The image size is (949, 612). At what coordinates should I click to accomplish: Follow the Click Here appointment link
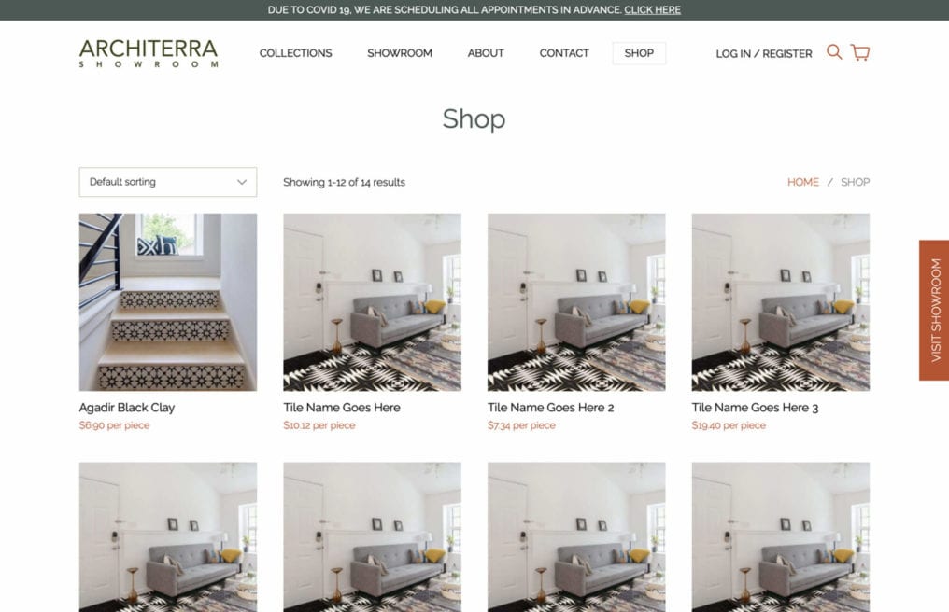coord(652,9)
